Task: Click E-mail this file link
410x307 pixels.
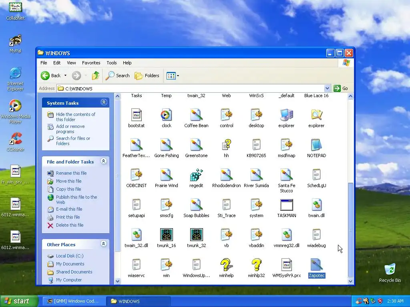Action: [69, 209]
